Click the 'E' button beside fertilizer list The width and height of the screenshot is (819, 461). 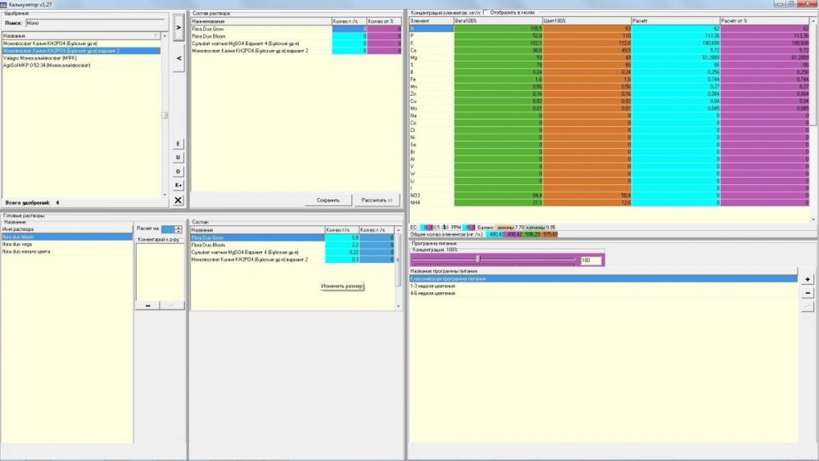pyautogui.click(x=178, y=143)
